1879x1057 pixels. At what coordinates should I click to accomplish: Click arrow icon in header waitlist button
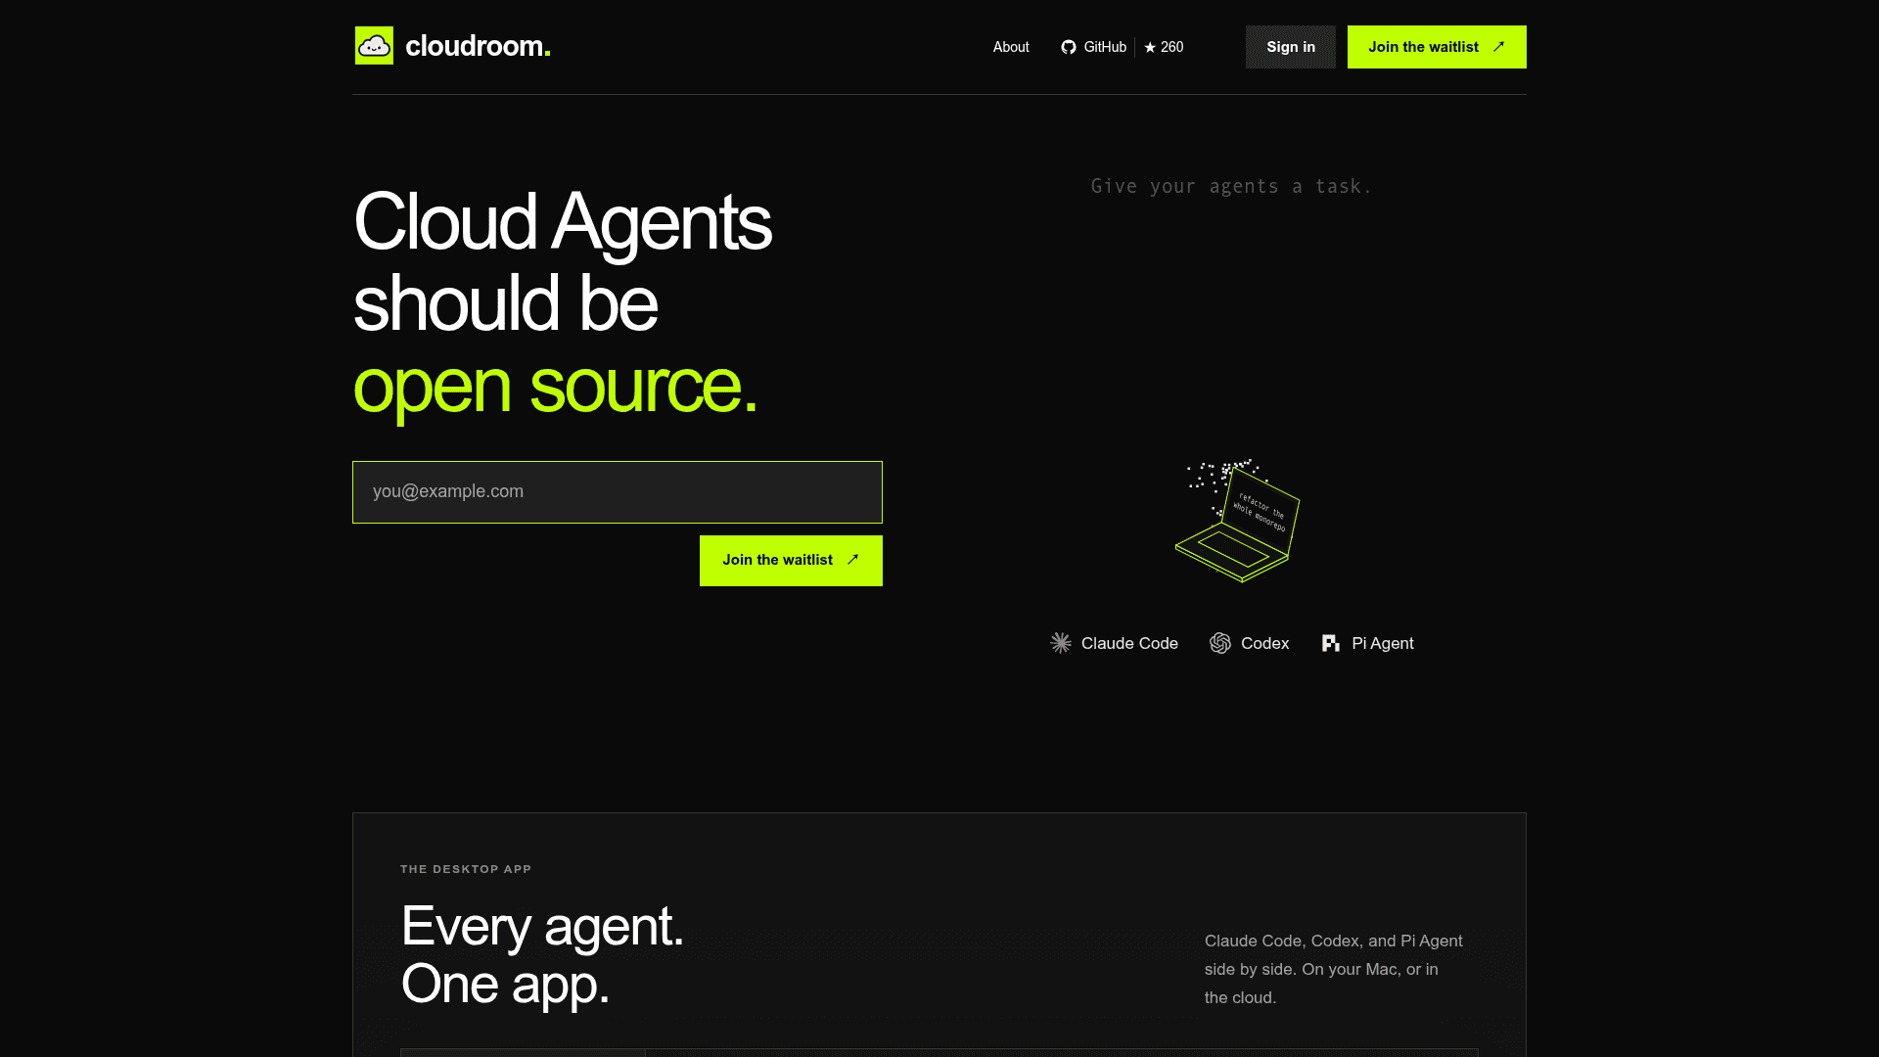(1498, 46)
